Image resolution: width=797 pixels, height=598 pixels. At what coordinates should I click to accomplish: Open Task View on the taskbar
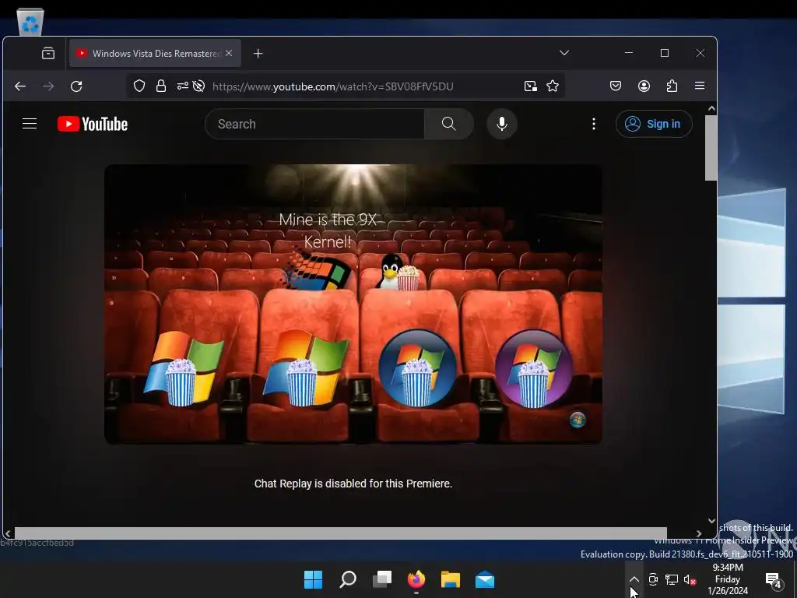point(382,579)
